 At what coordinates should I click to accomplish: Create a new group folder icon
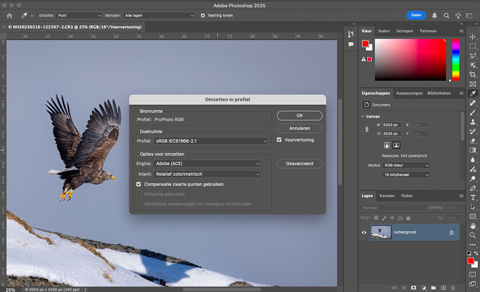[433, 287]
